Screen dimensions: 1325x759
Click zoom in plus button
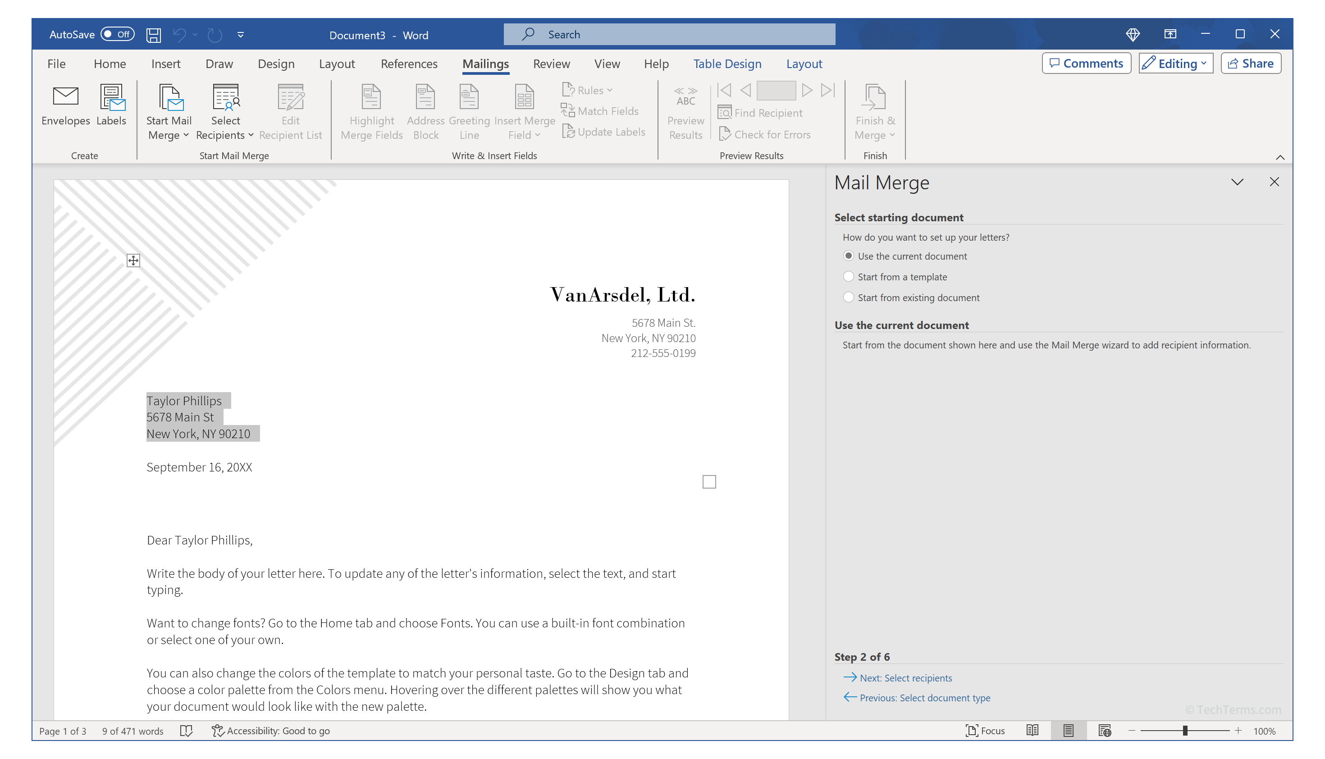click(x=1238, y=731)
